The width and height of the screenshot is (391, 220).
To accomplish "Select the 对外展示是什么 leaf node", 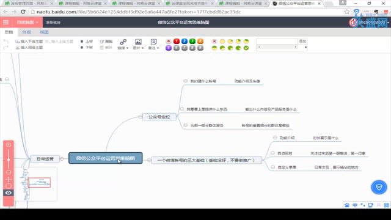I will point(326,138).
